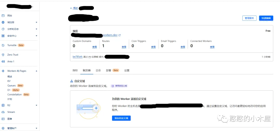This screenshot has height=131, width=280.
Task: Open Stream in the sidebar
Action: (x=11, y=112)
